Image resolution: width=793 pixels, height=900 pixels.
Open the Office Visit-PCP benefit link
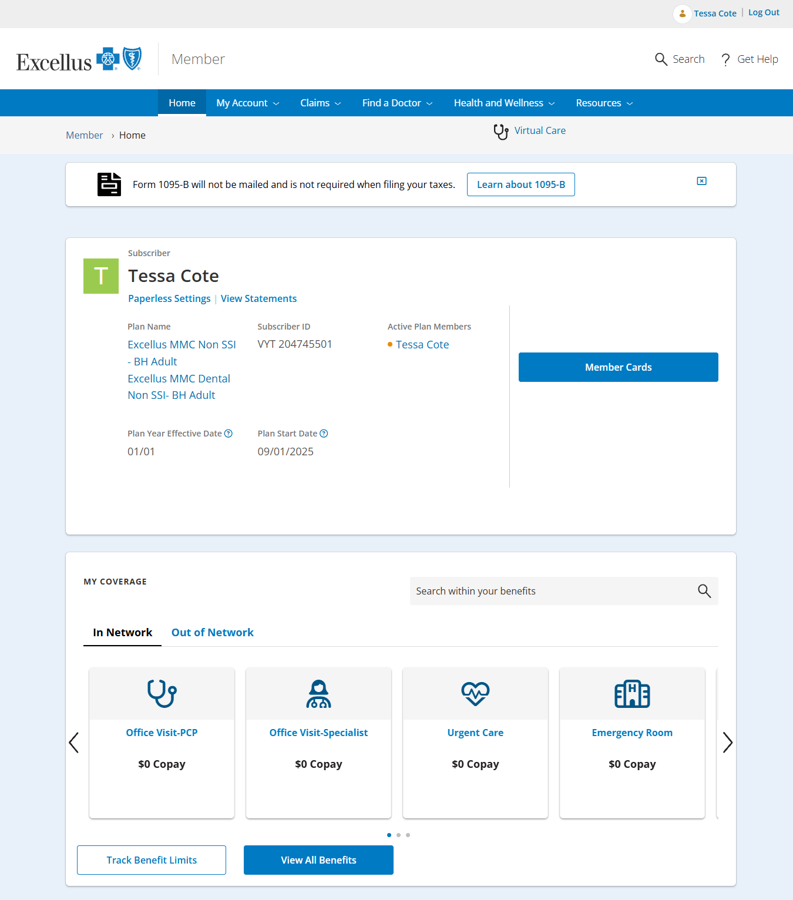[162, 733]
